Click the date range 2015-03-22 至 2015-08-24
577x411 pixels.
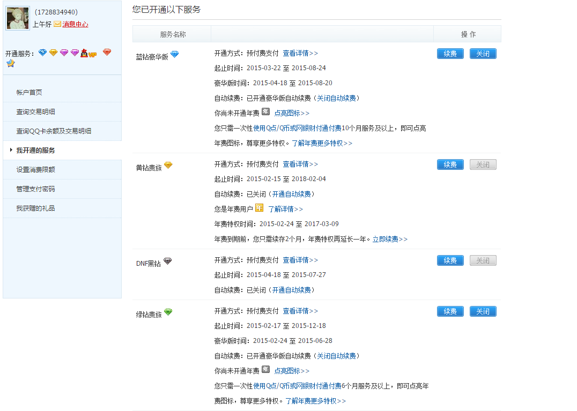point(286,68)
